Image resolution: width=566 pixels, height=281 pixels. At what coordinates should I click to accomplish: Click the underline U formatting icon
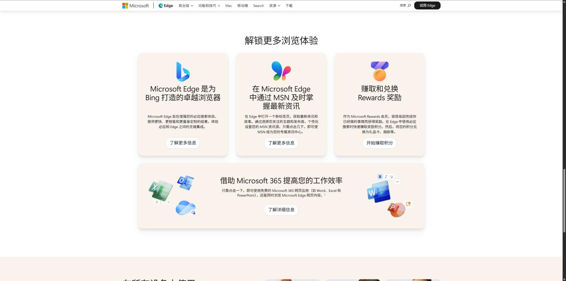tap(392, 177)
